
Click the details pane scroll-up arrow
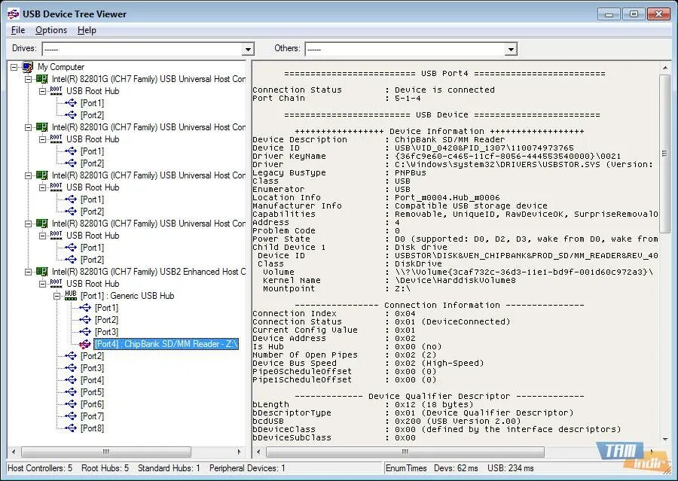click(x=664, y=68)
